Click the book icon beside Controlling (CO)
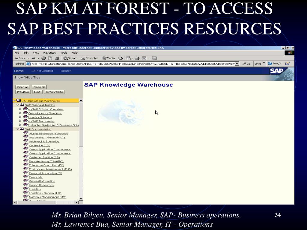 [26, 145]
